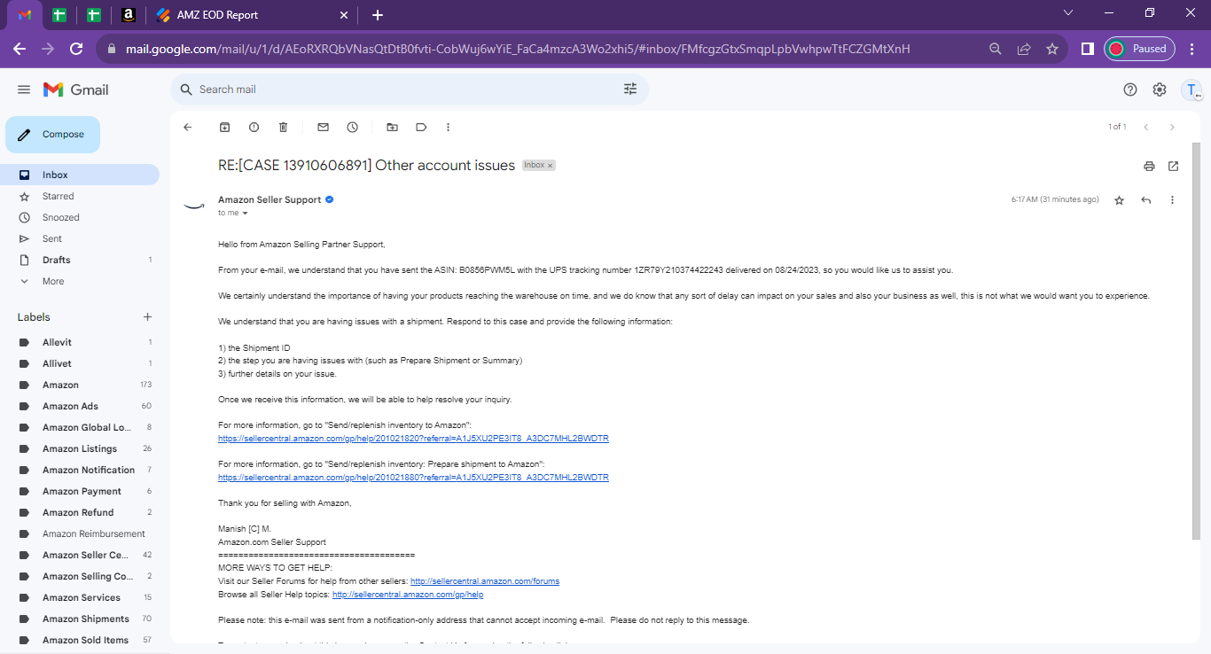Screen dimensions: 1211x654
Task: Open Chrome three-dot menu
Action: (x=1191, y=49)
